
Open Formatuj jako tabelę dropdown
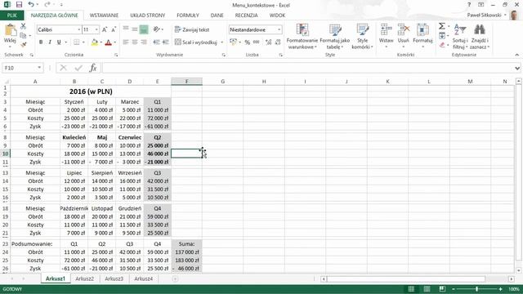coord(335,37)
